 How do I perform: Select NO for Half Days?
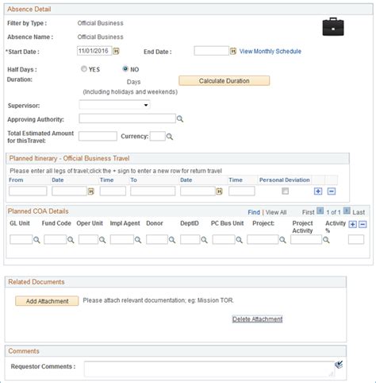(x=125, y=69)
